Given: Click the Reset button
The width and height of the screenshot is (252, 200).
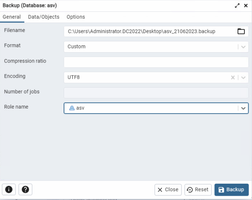Looking at the screenshot, I should click(x=198, y=190).
